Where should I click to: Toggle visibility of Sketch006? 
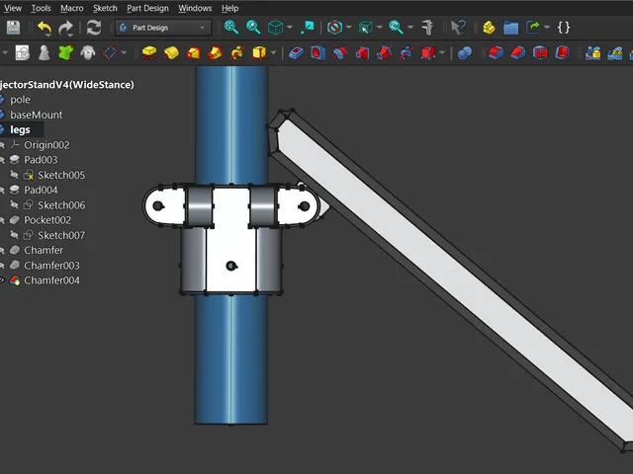[15, 204]
